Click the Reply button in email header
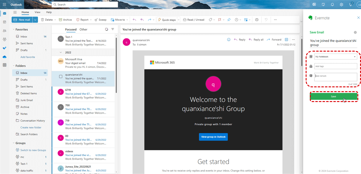The height and width of the screenshot is (174, 361). (240, 40)
